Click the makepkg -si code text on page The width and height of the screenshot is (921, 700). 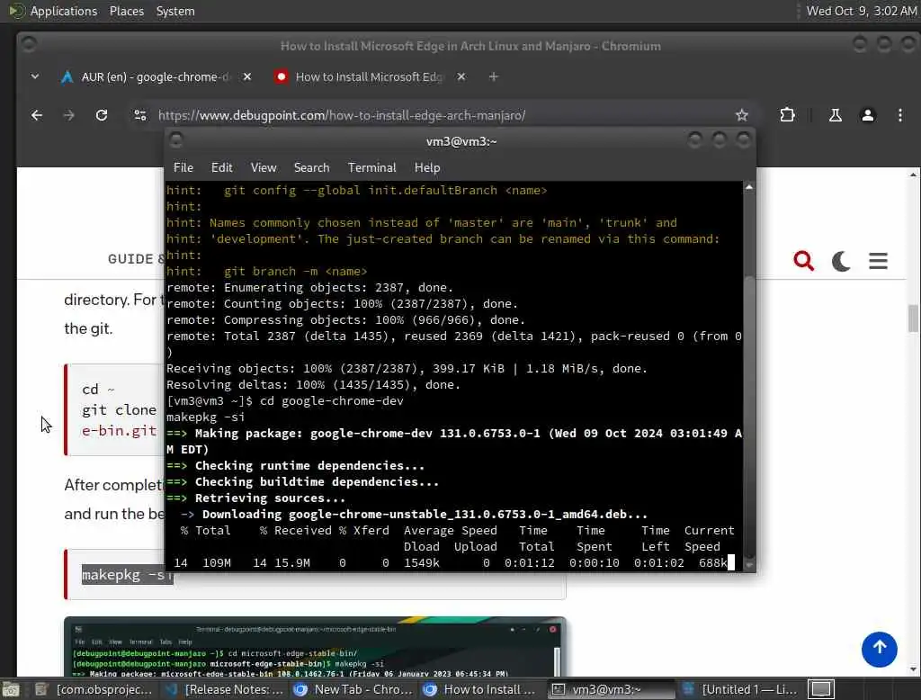coord(128,575)
